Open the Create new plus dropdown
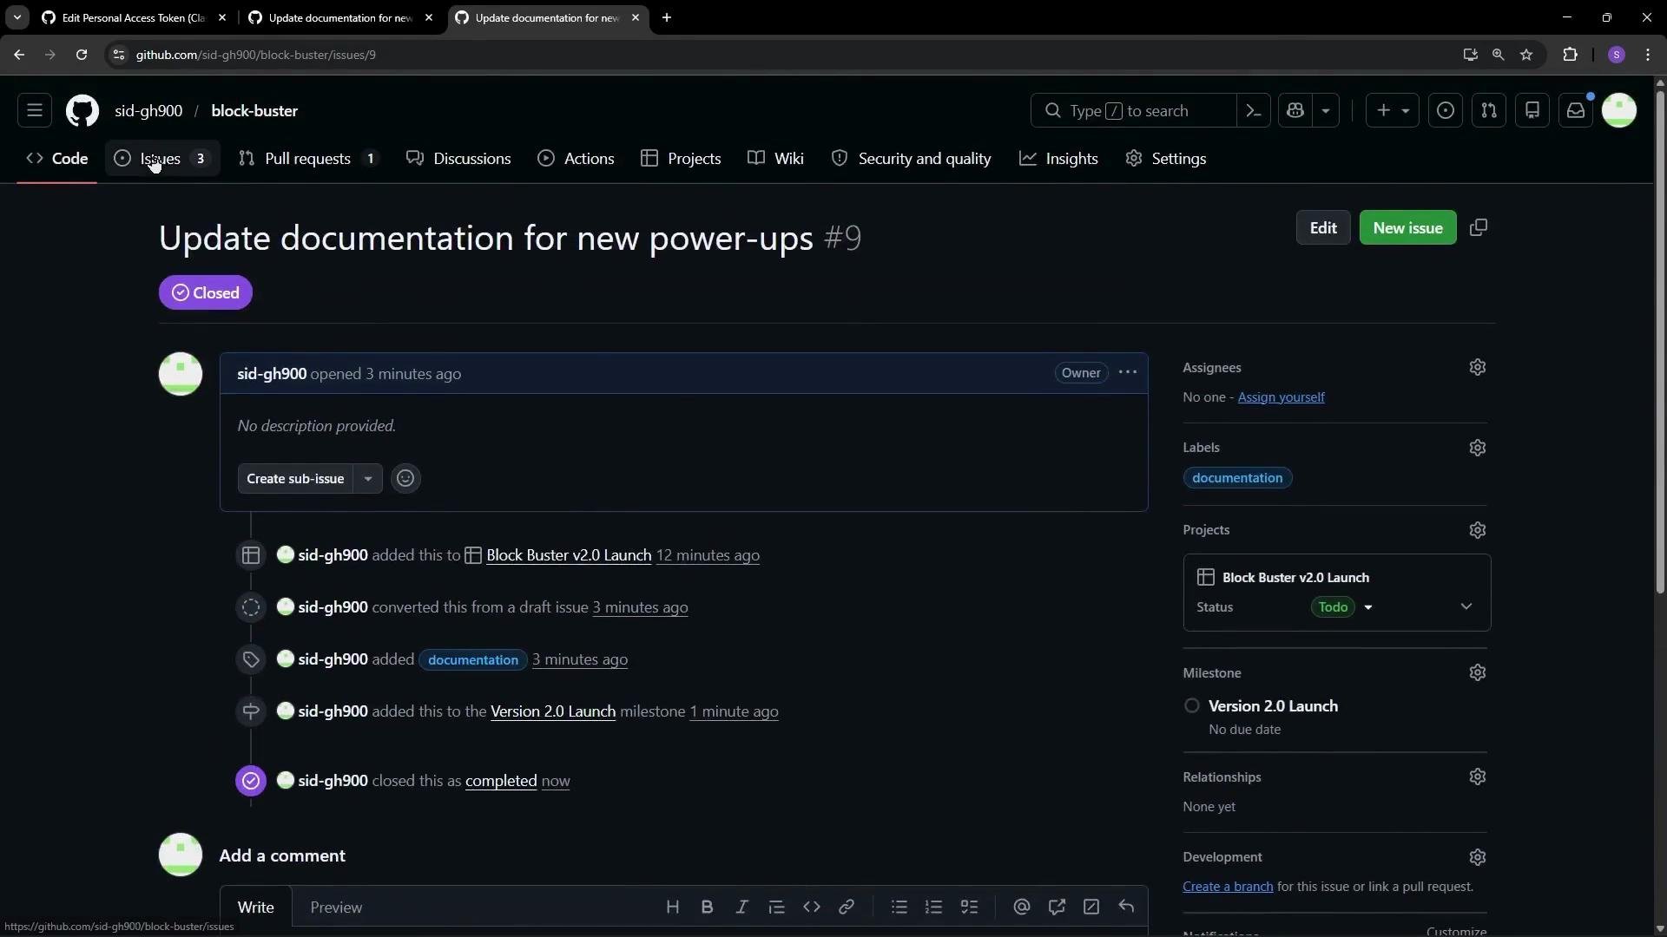The height and width of the screenshot is (937, 1667). [x=1393, y=110]
